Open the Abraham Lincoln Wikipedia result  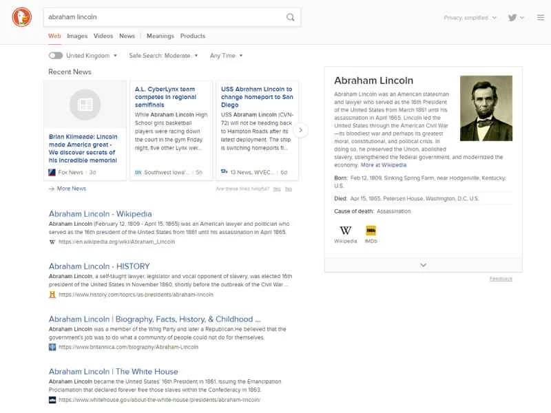(99, 213)
